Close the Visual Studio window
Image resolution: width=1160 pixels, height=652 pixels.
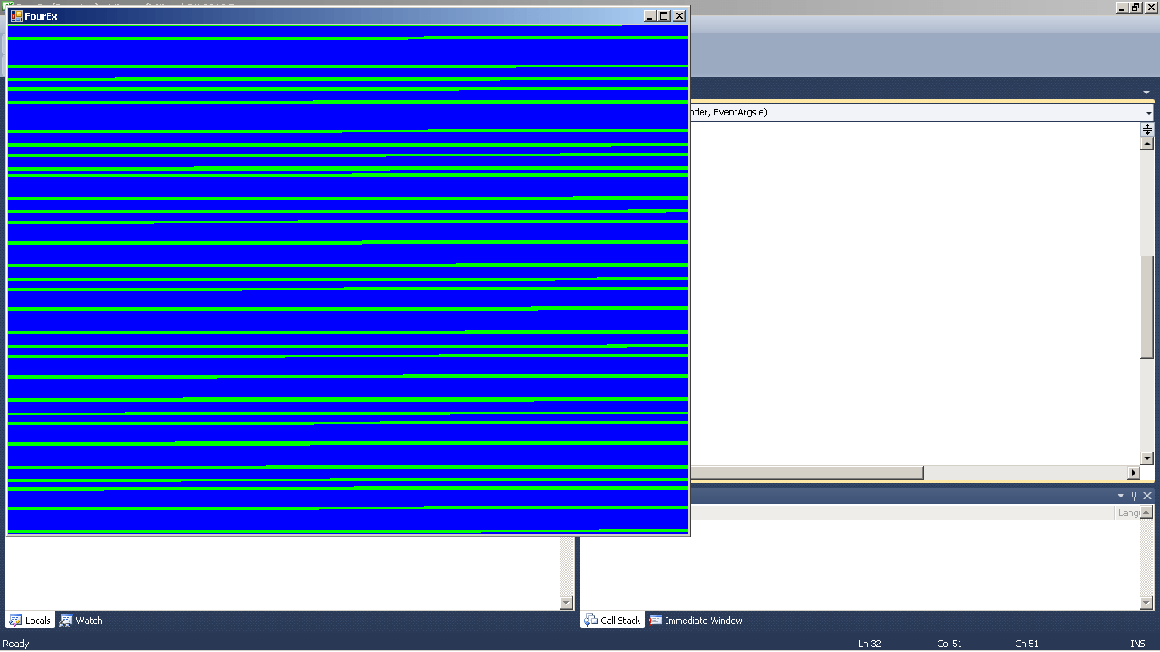coord(1151,7)
